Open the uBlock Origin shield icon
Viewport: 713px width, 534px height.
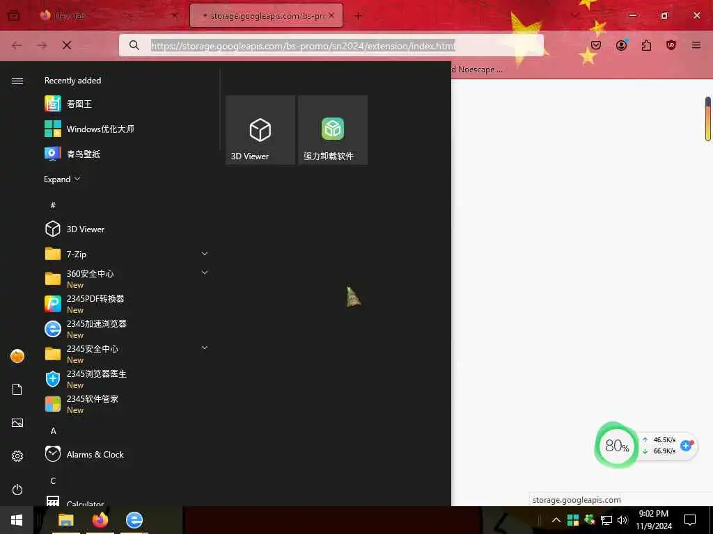671,45
